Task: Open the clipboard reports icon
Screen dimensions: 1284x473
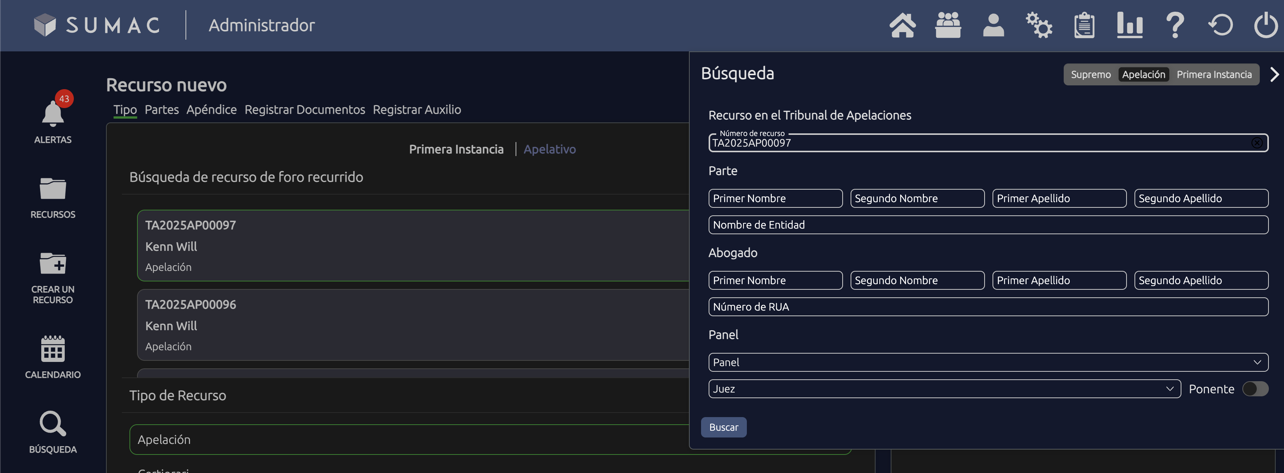Action: 1084,25
